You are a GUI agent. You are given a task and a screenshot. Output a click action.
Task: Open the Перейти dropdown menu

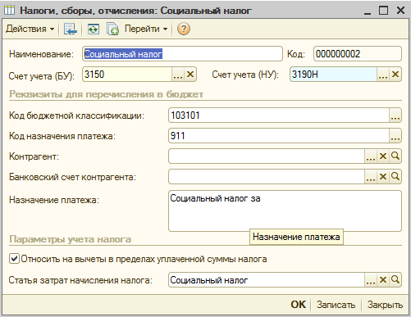146,29
